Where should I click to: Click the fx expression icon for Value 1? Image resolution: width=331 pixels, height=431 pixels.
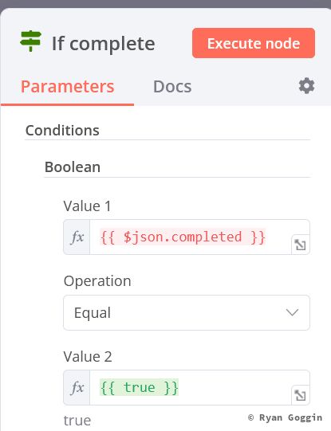pos(77,237)
